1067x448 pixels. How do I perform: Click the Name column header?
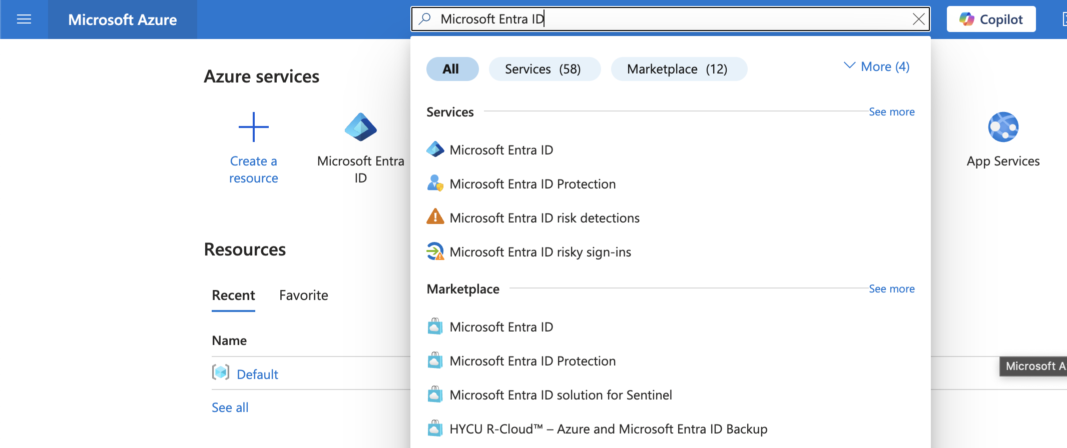pos(229,340)
